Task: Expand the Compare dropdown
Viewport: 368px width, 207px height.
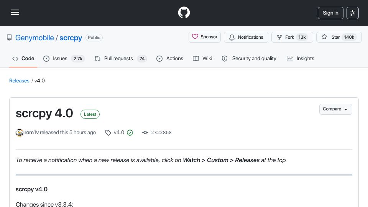Action: click(x=335, y=109)
